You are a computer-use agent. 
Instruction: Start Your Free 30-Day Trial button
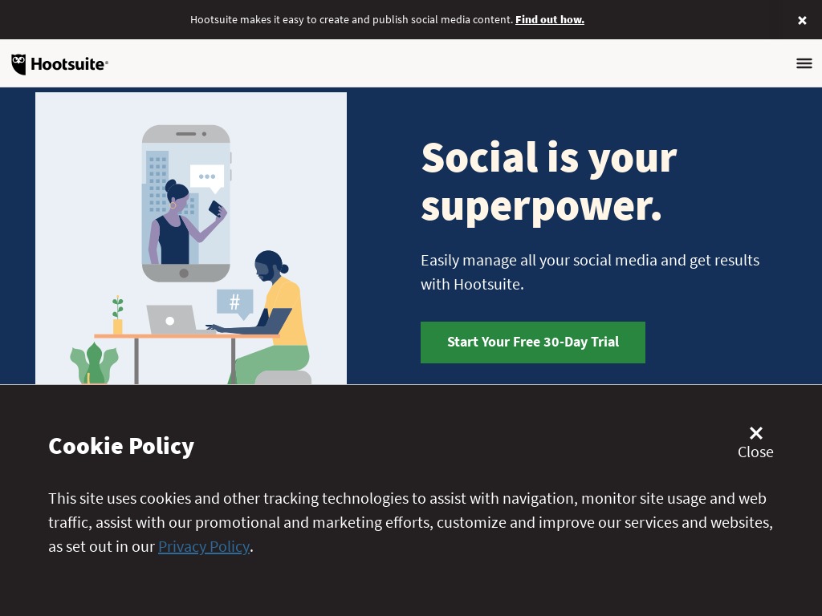[x=533, y=342]
